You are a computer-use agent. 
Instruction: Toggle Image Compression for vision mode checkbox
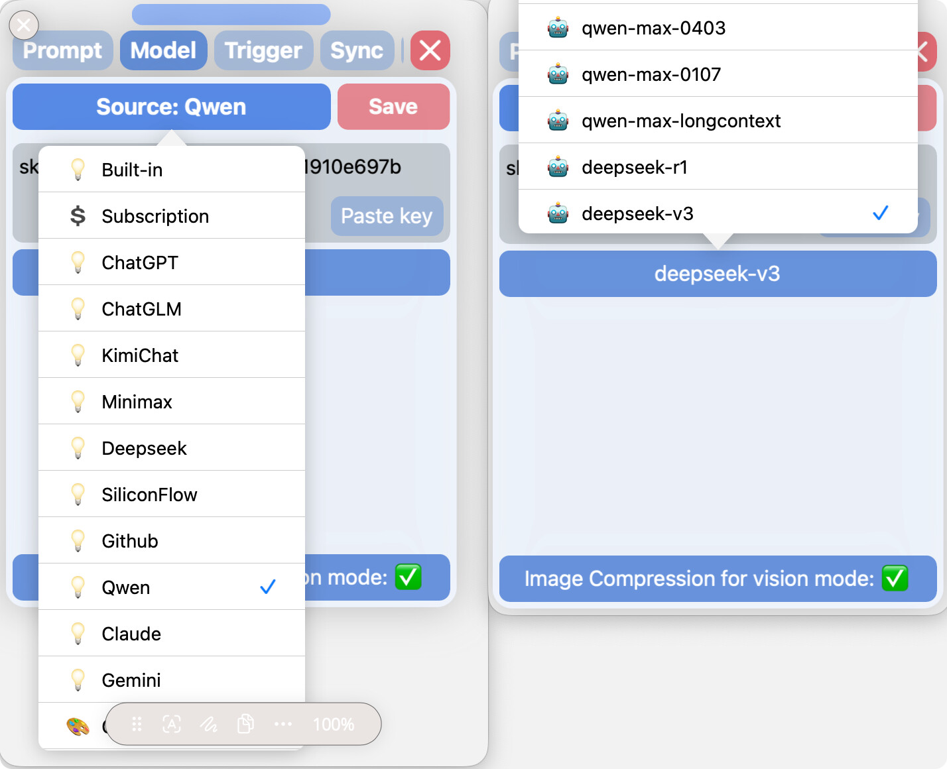(x=895, y=578)
